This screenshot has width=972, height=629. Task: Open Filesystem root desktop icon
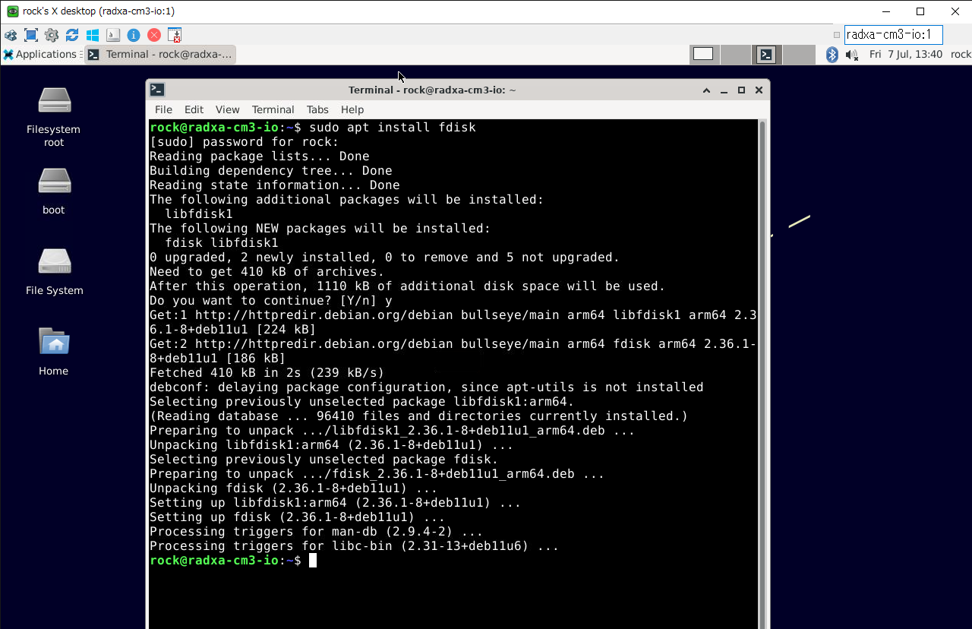point(54,115)
